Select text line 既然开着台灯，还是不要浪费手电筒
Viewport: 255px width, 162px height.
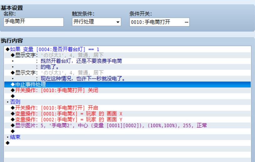[128, 61]
